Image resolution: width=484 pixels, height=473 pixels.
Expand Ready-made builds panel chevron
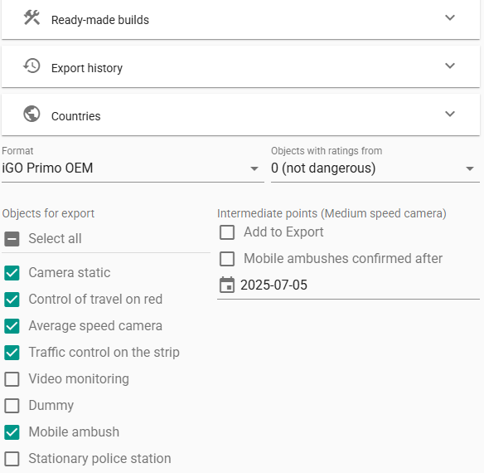(450, 17)
